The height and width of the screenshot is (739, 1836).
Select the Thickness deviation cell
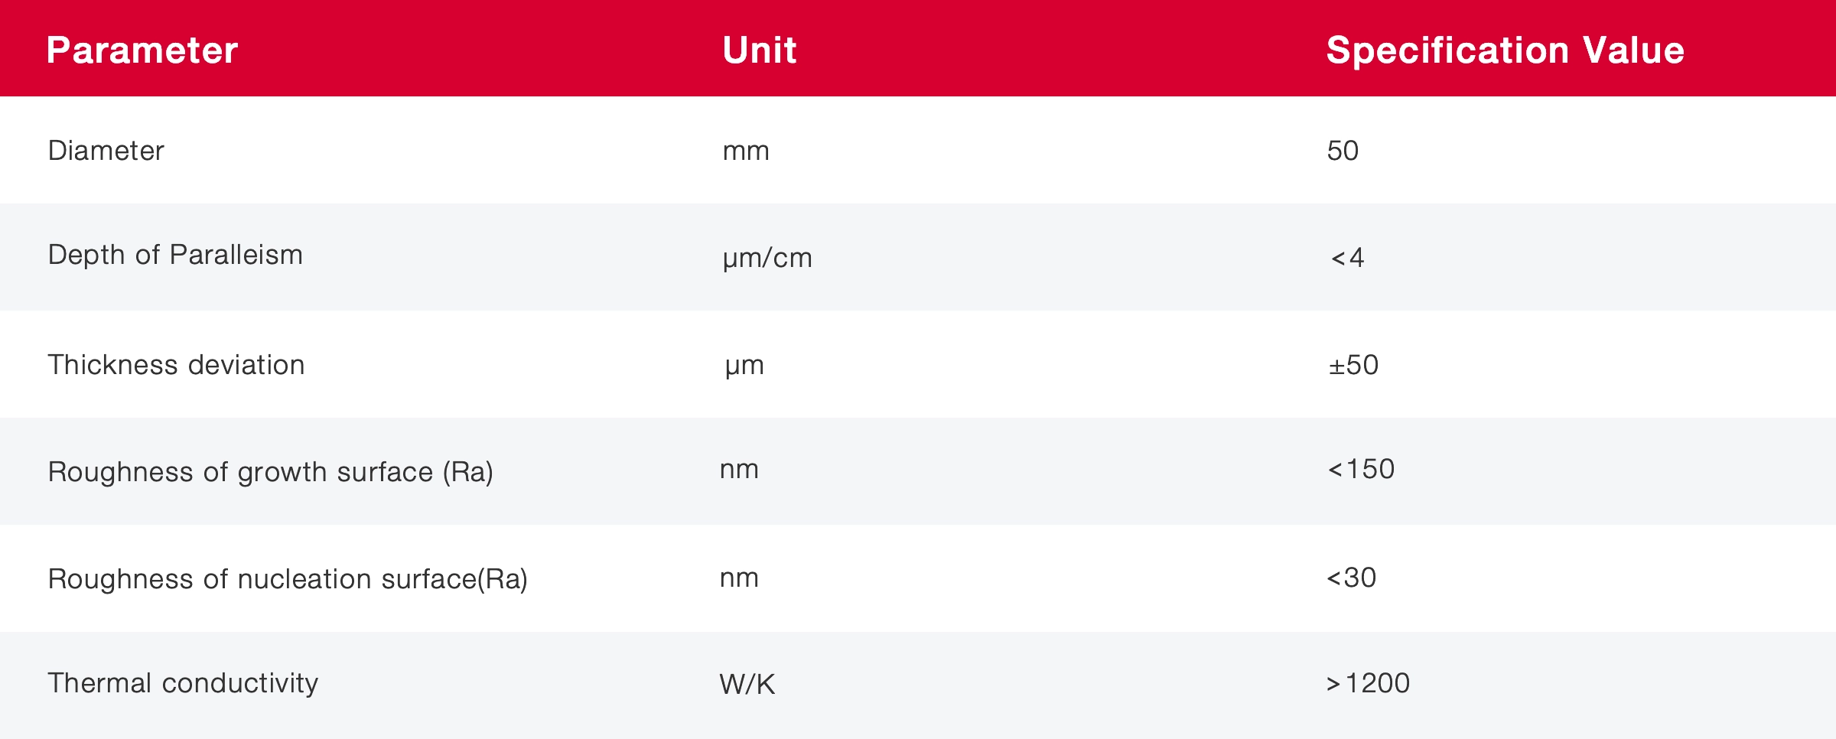176,365
